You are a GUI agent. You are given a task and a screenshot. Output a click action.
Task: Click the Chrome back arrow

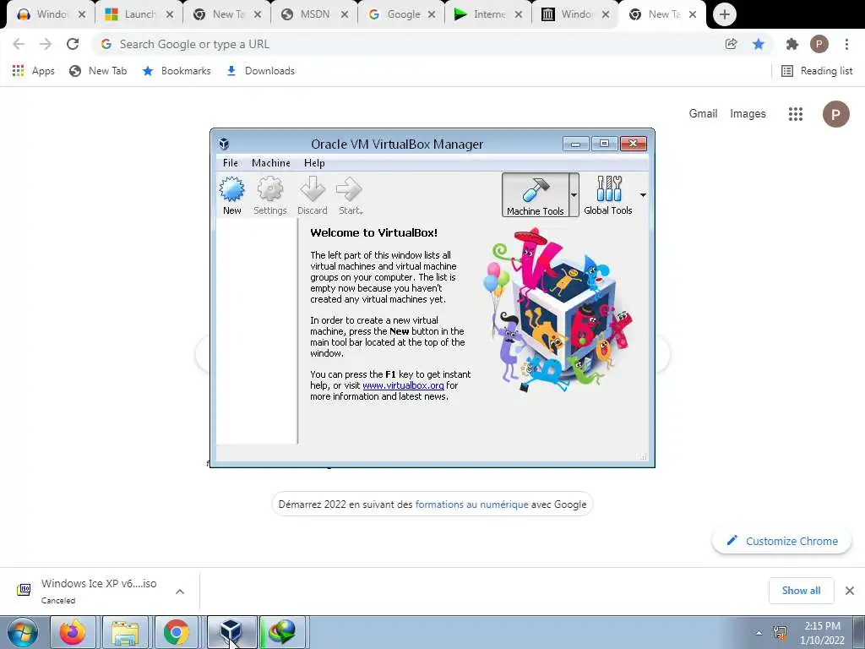coord(19,44)
